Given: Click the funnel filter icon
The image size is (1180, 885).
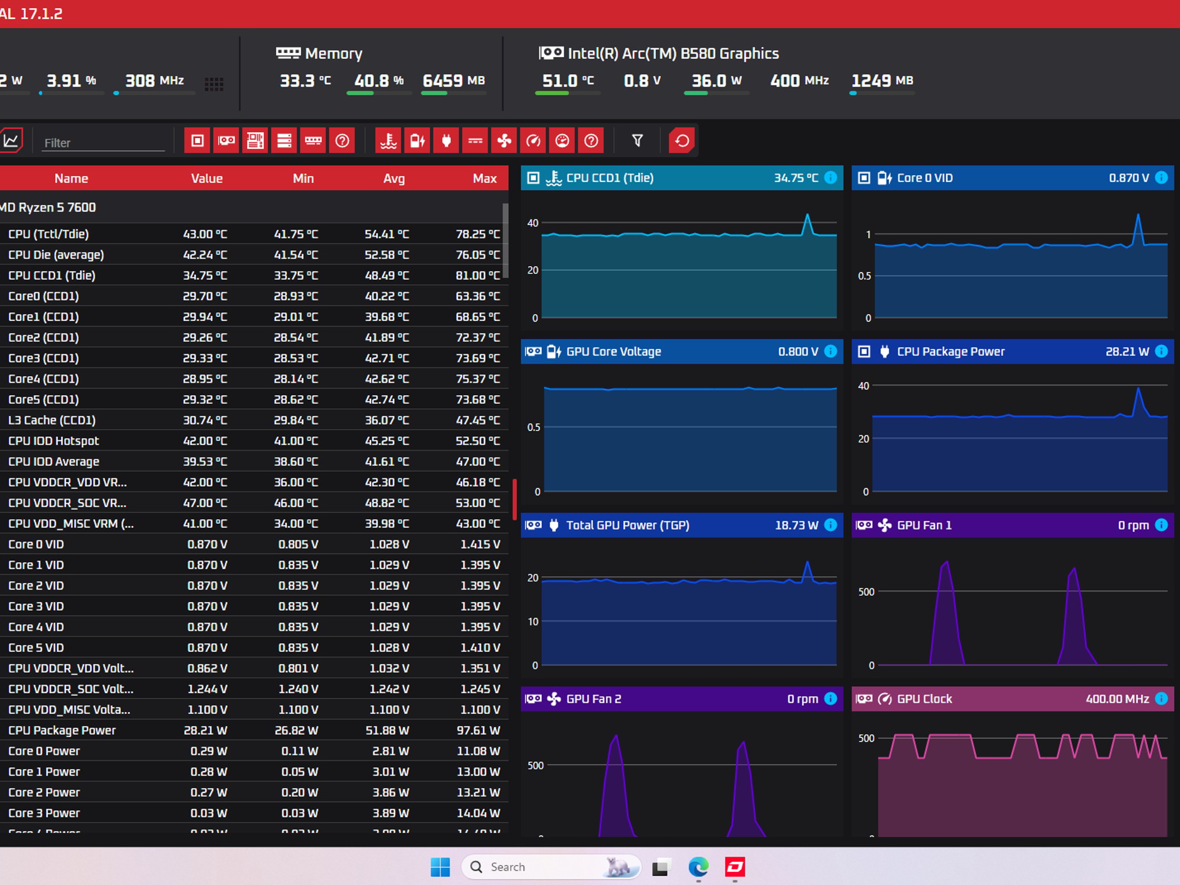Looking at the screenshot, I should pyautogui.click(x=637, y=141).
